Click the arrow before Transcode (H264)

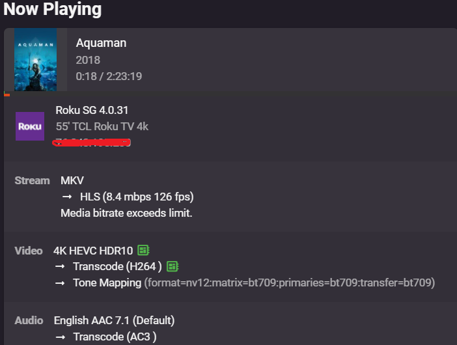click(60, 266)
